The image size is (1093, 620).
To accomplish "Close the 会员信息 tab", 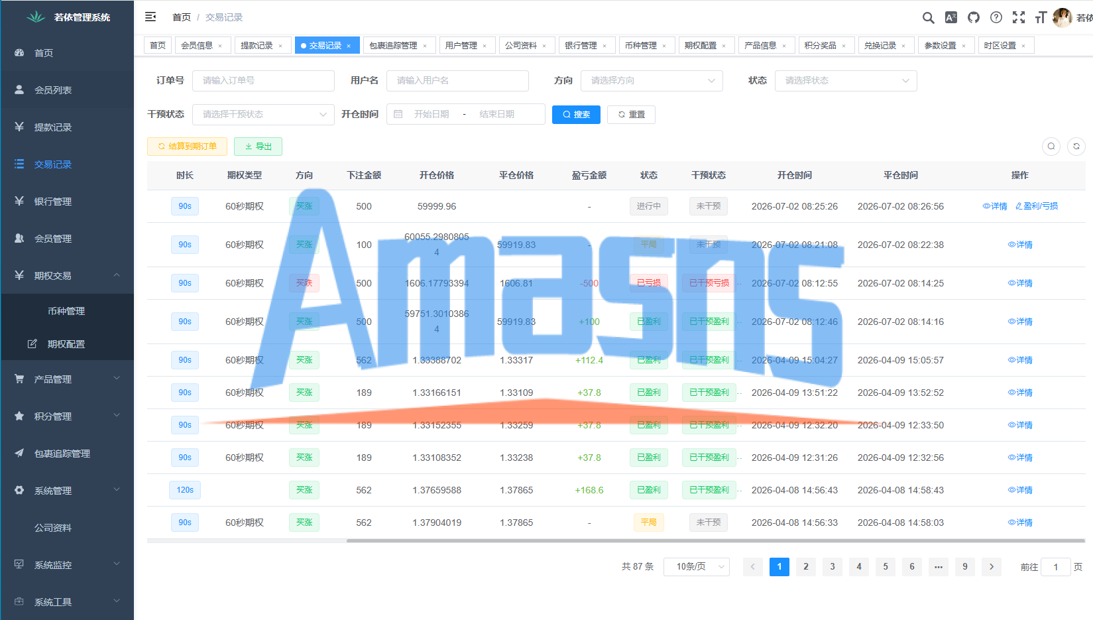I will click(221, 46).
